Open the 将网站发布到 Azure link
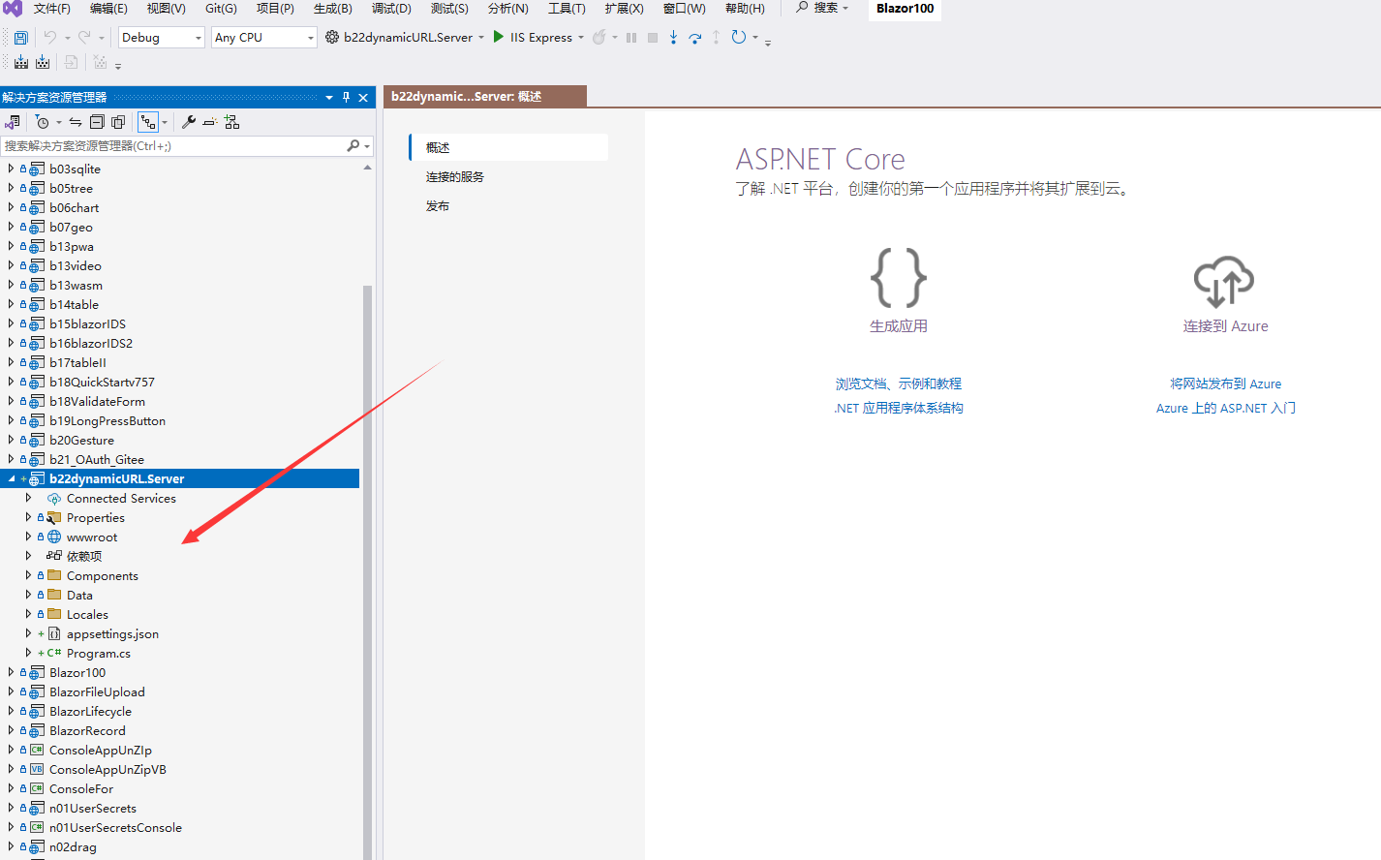This screenshot has width=1381, height=860. [x=1225, y=384]
